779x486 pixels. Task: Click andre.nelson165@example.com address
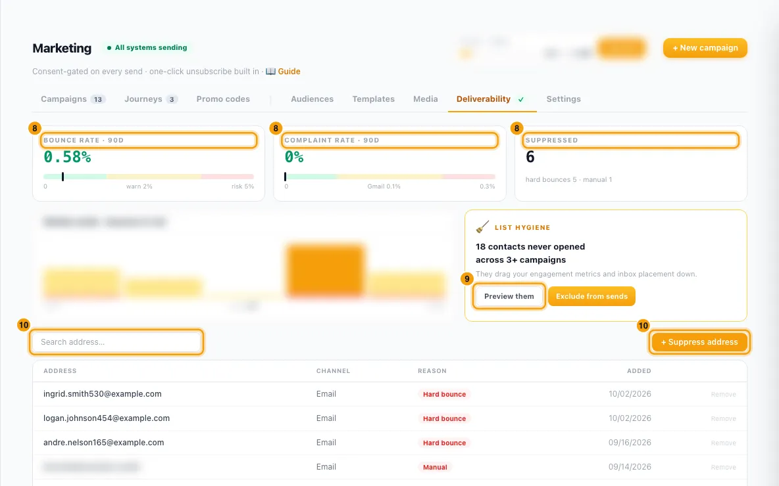click(x=103, y=443)
